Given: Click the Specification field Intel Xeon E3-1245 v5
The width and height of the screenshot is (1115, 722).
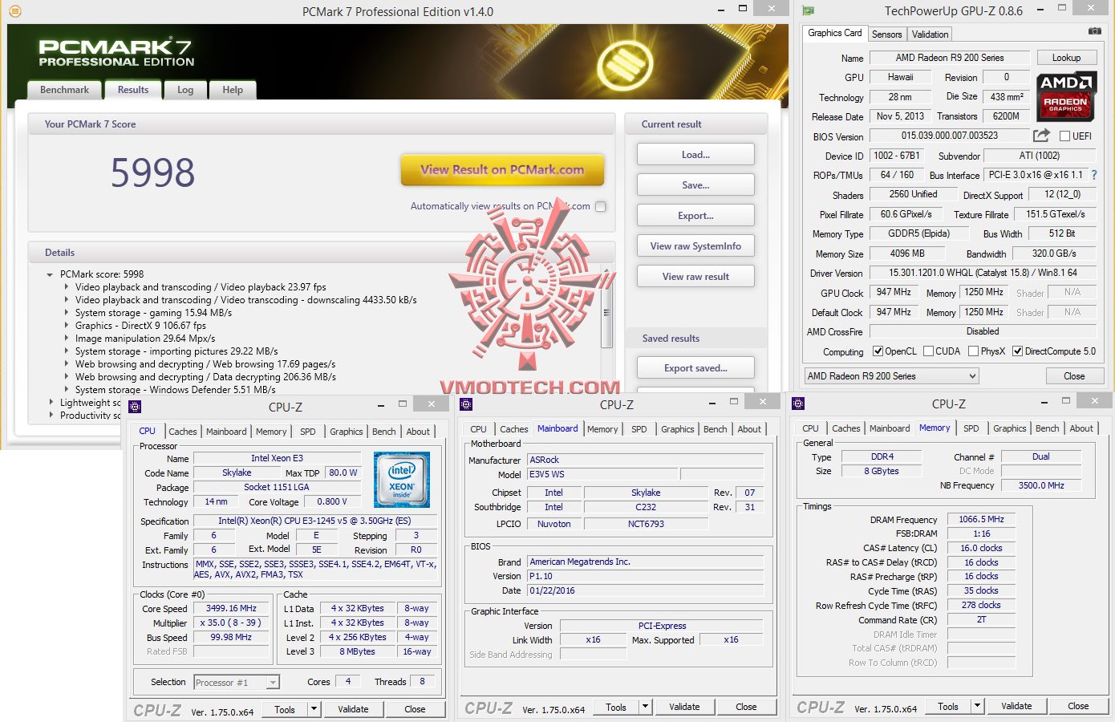Looking at the screenshot, I should (x=314, y=521).
